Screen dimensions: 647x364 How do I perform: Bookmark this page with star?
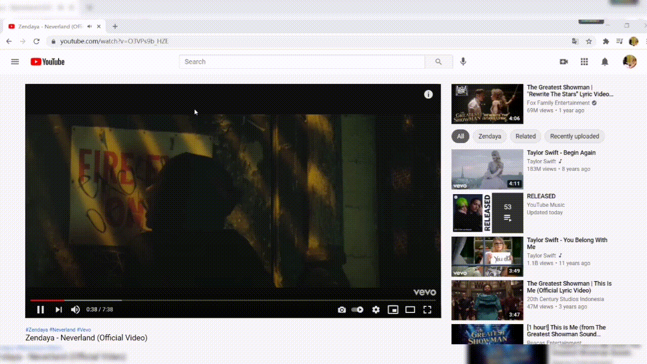tap(589, 41)
